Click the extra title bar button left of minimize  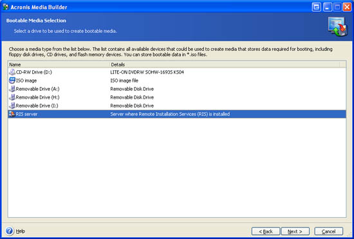[x=316, y=7]
